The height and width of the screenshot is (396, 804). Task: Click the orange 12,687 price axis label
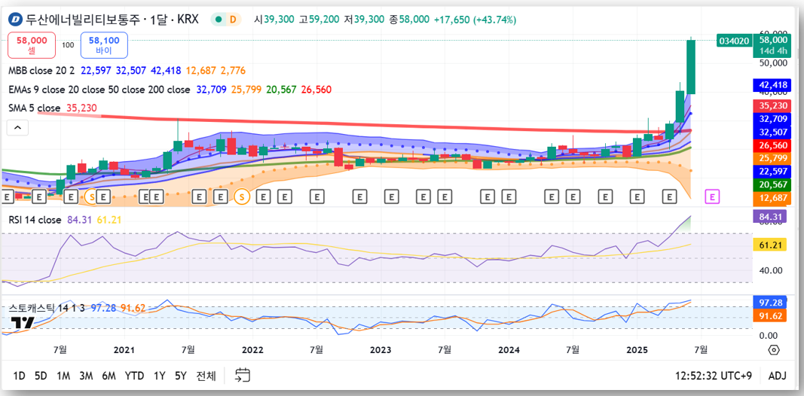(771, 198)
